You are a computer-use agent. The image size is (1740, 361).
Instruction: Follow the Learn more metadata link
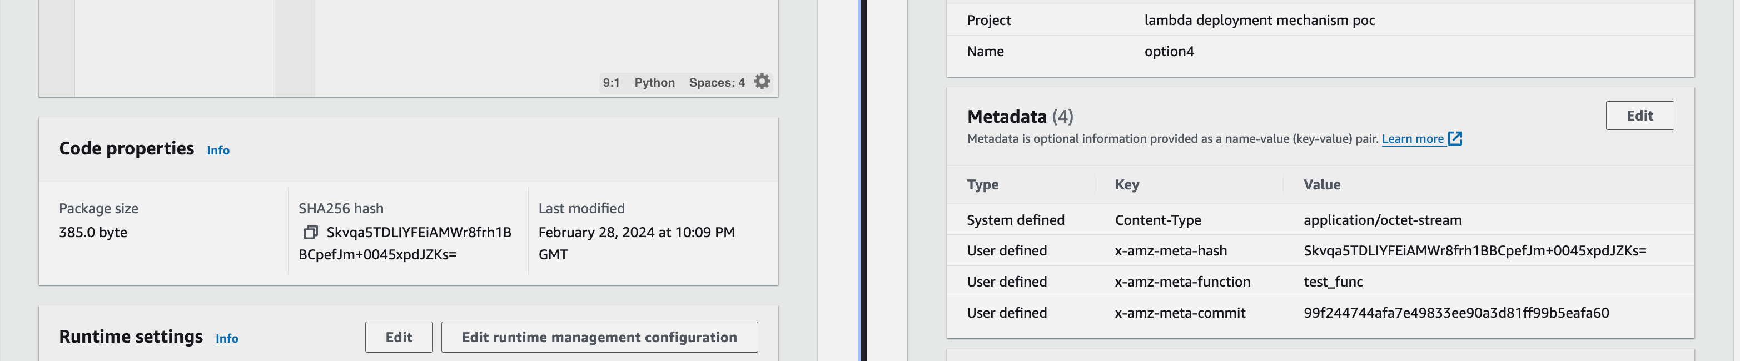click(1413, 138)
